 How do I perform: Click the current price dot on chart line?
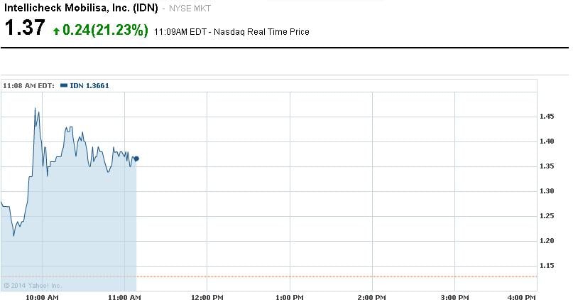point(136,159)
